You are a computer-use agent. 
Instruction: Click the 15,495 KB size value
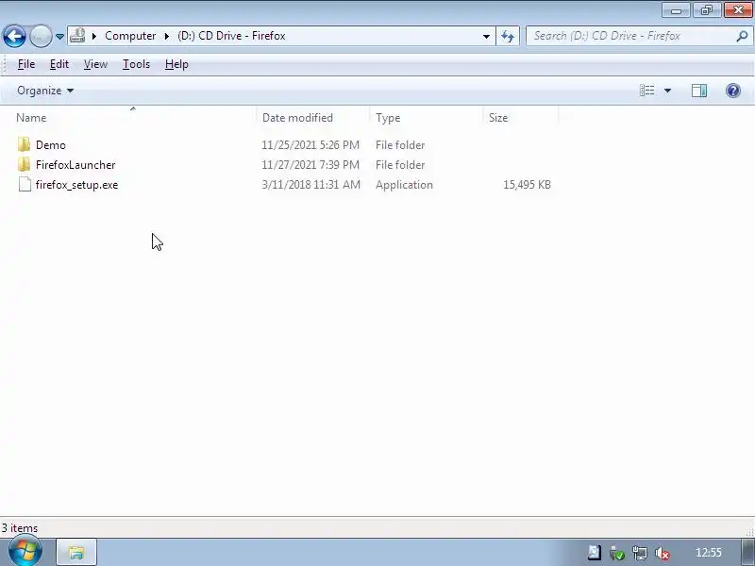pos(527,185)
